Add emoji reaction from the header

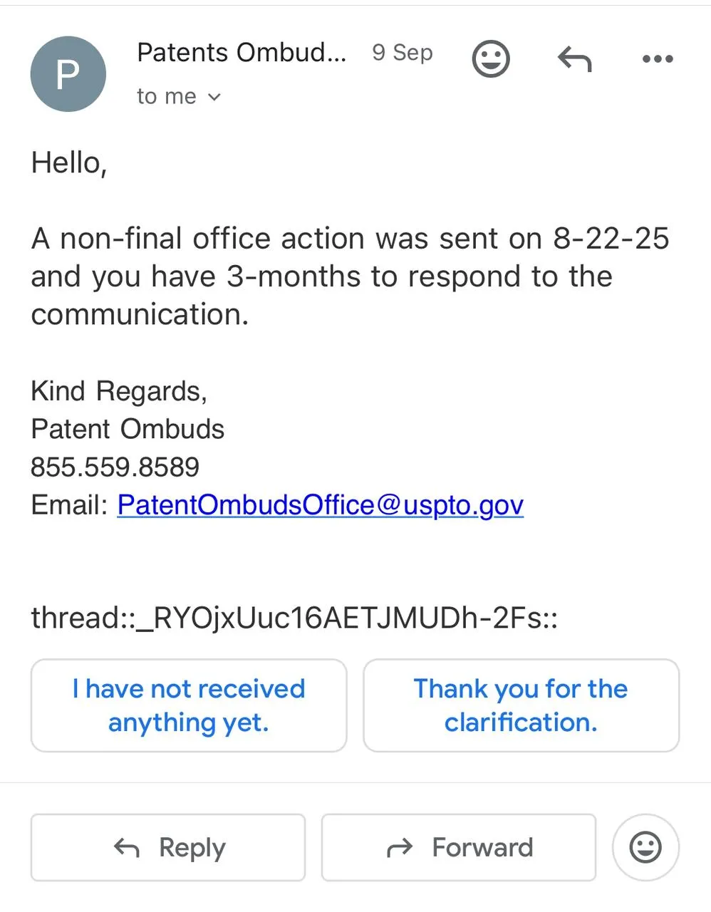pos(491,58)
